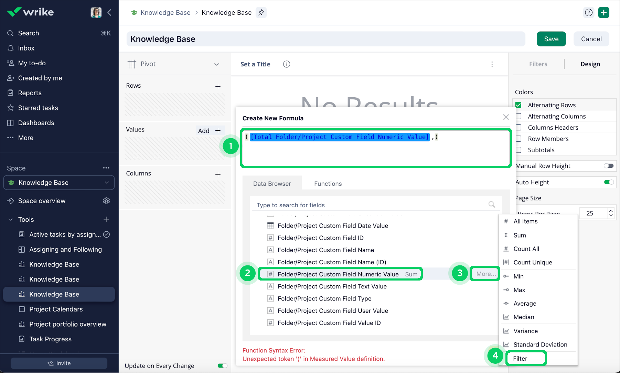Viewport: 620px width, 373px height.
Task: Click the Save button
Action: pyautogui.click(x=551, y=39)
